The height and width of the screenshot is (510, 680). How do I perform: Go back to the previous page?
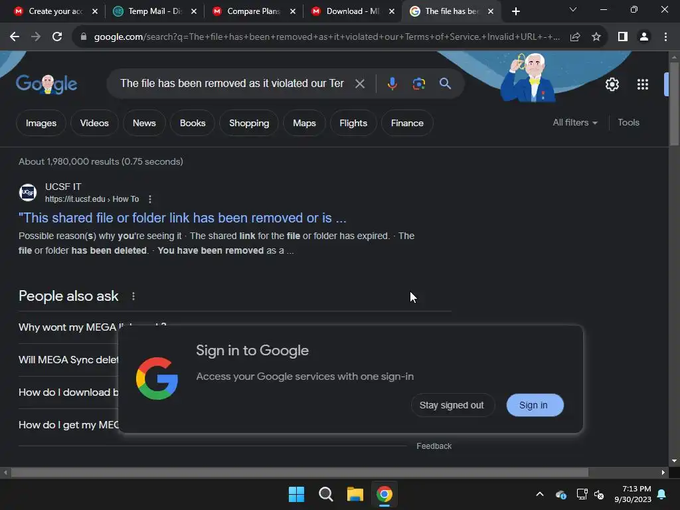click(15, 37)
